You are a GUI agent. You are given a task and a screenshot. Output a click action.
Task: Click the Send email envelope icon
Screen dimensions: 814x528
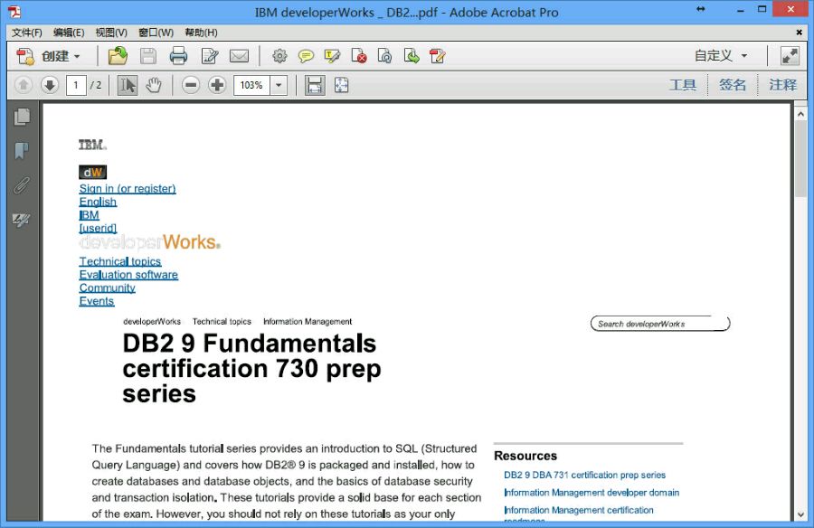tap(240, 56)
